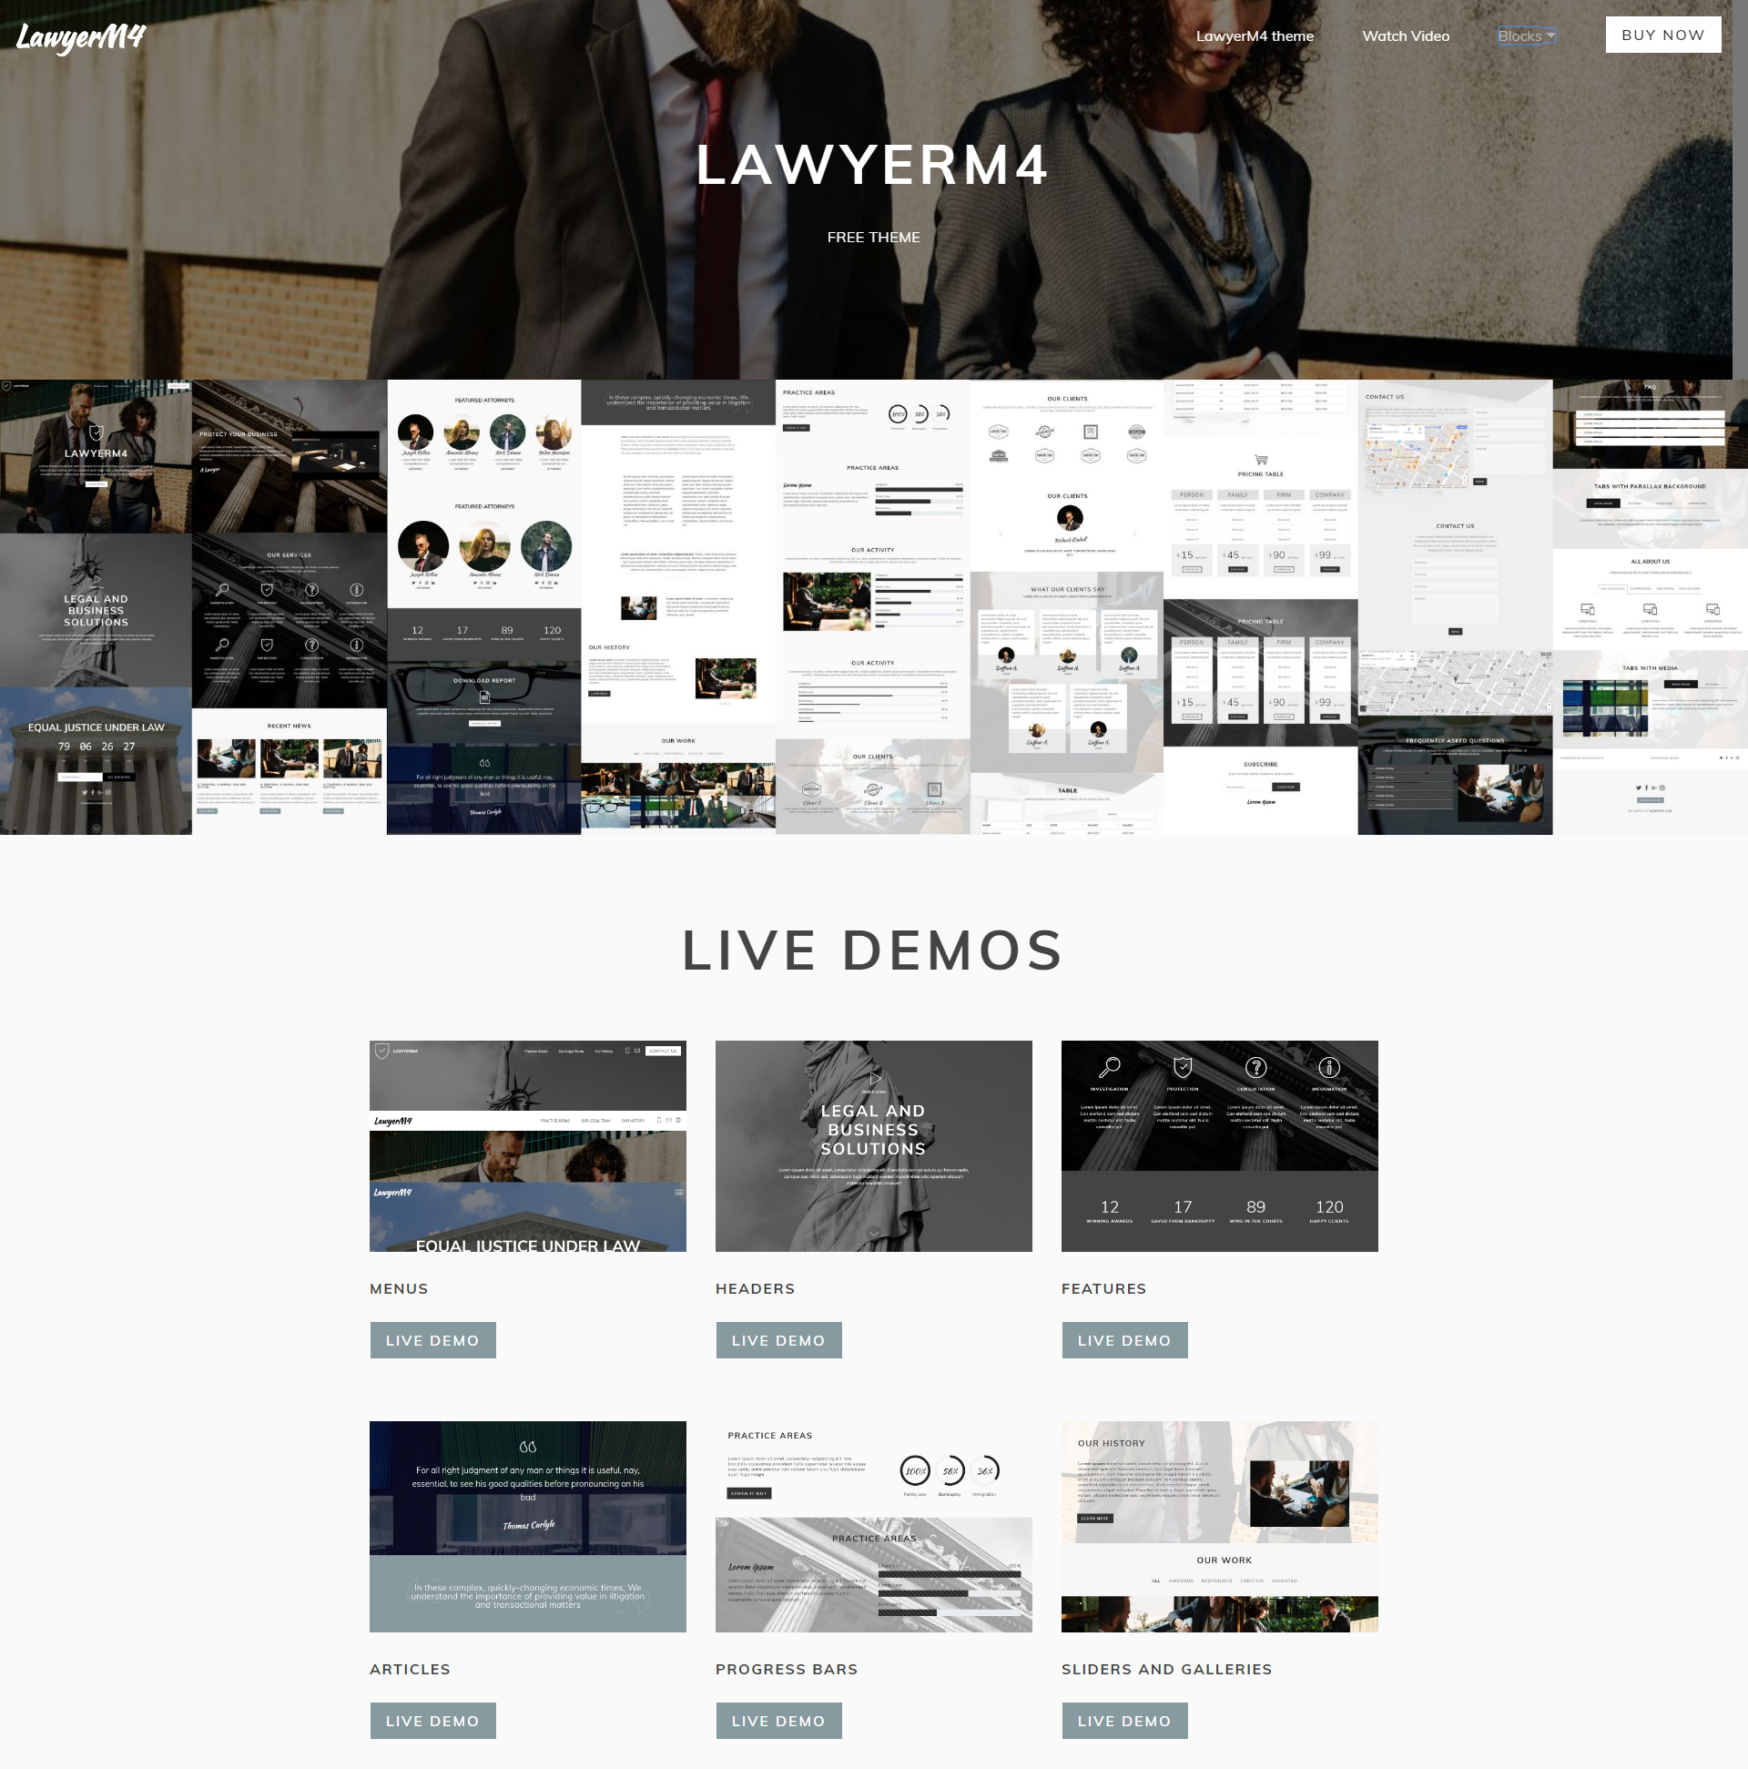Screen dimensions: 1748x1769
Task: Click the Progress Bars live demo thumbnail
Action: coord(874,1524)
